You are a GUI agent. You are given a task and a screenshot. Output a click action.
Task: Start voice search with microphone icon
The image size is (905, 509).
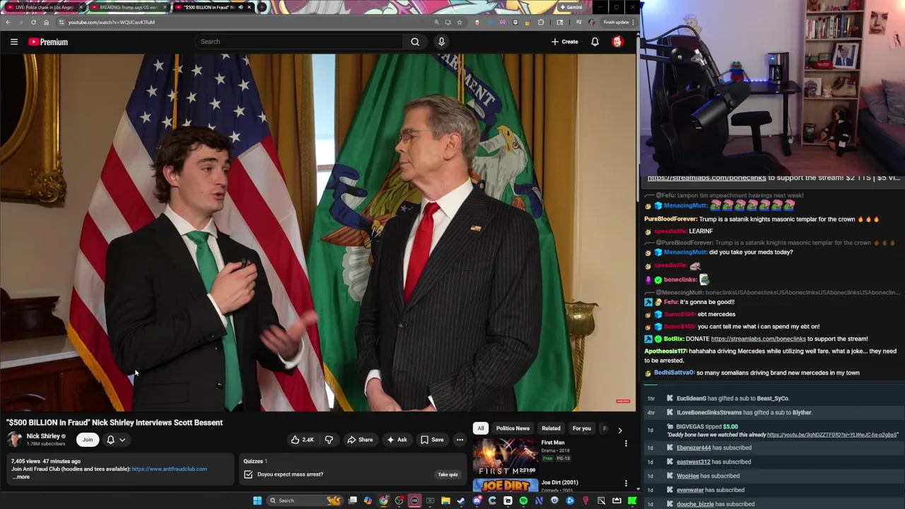coord(441,42)
